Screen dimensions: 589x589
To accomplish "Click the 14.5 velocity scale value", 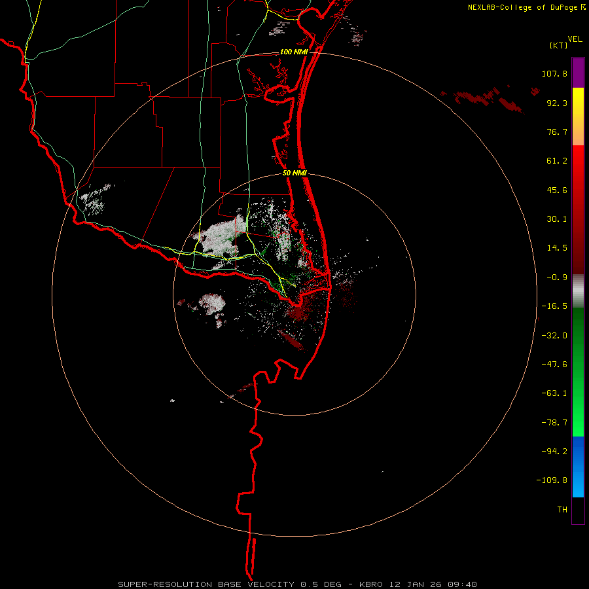I will point(557,248).
